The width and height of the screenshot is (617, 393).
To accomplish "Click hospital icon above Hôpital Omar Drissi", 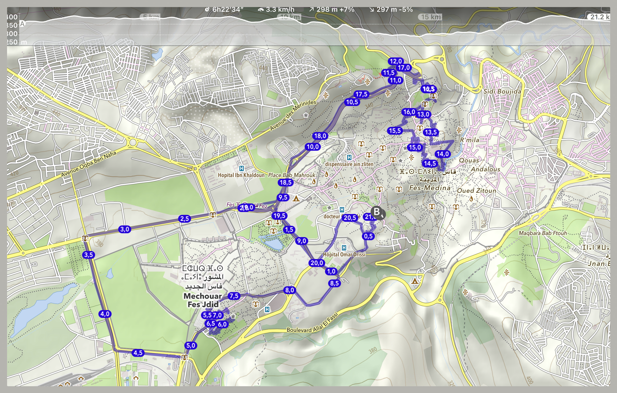I will tap(344, 248).
